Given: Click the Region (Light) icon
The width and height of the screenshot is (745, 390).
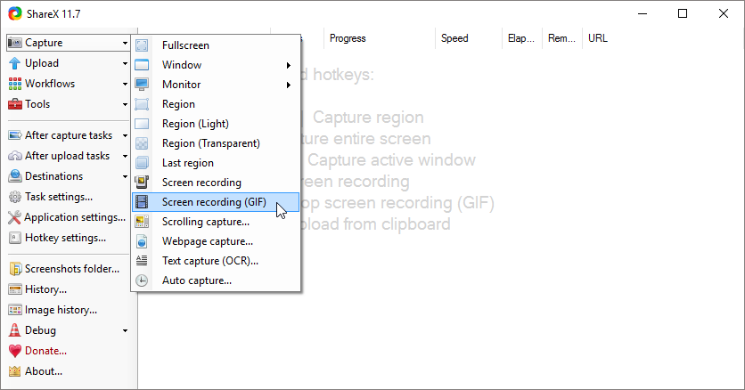Looking at the screenshot, I should point(142,124).
